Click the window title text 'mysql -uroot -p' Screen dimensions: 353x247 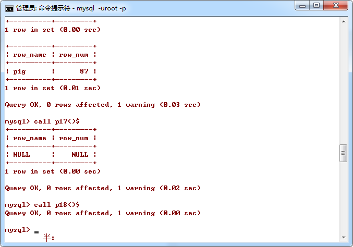tap(101, 8)
